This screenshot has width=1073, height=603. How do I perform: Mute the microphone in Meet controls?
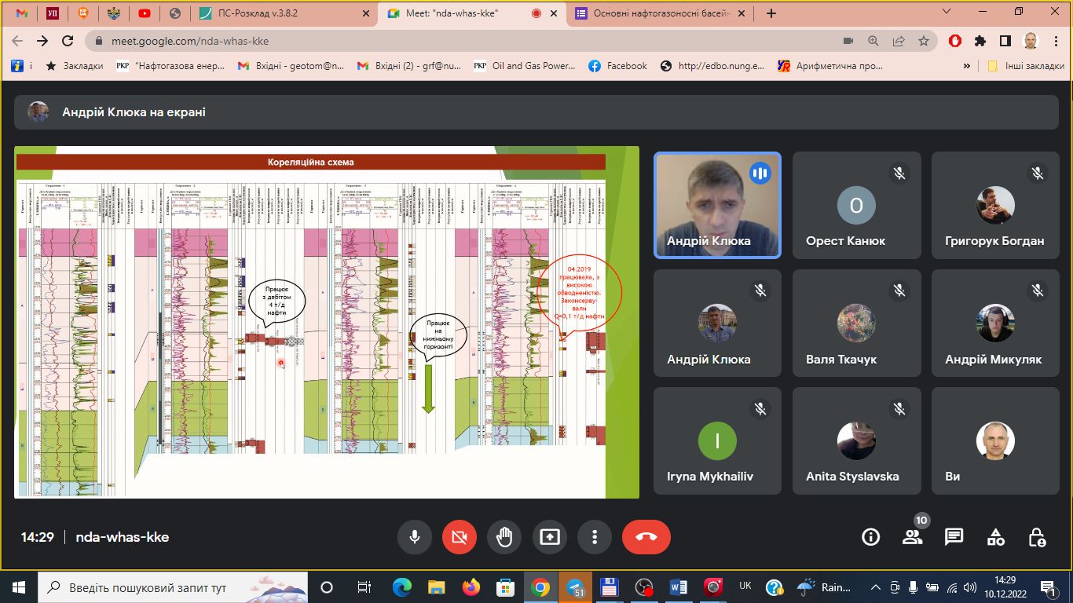tap(415, 537)
